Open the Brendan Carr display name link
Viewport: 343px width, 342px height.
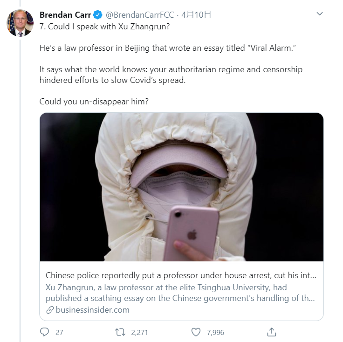[x=65, y=15]
